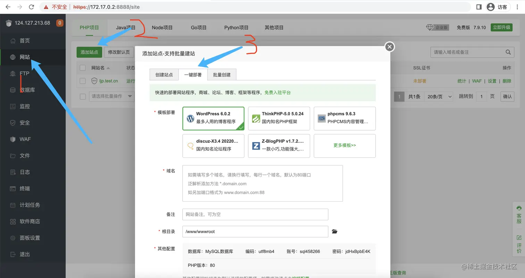Image resolution: width=525 pixels, height=278 pixels.
Task: Select the 网站 globe icon in sidebar
Action: pyautogui.click(x=13, y=57)
